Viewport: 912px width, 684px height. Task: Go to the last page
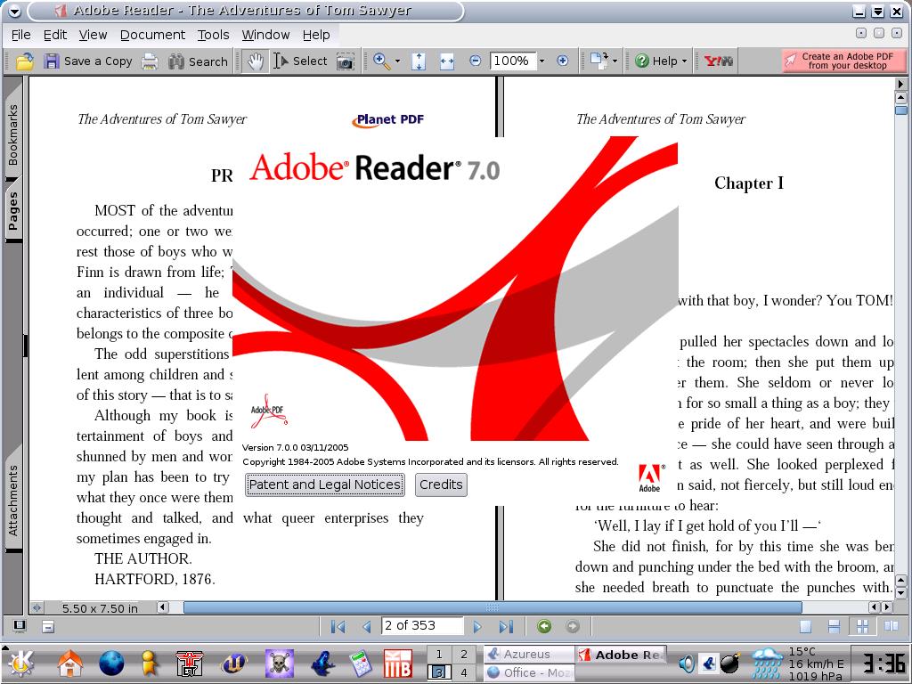(x=506, y=627)
